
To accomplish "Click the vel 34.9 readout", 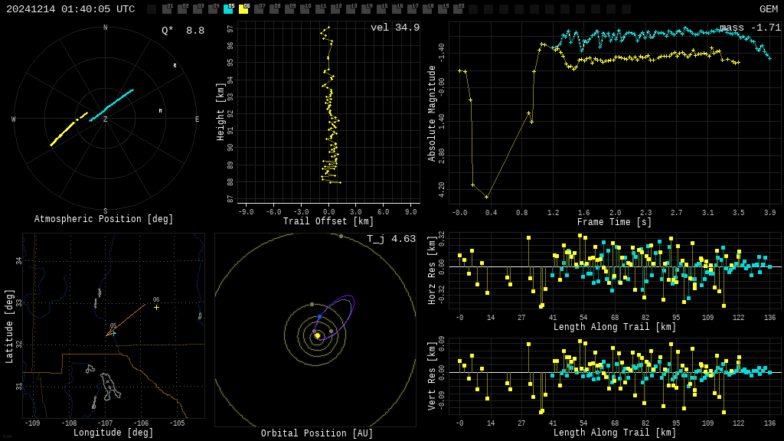I will pyautogui.click(x=395, y=28).
